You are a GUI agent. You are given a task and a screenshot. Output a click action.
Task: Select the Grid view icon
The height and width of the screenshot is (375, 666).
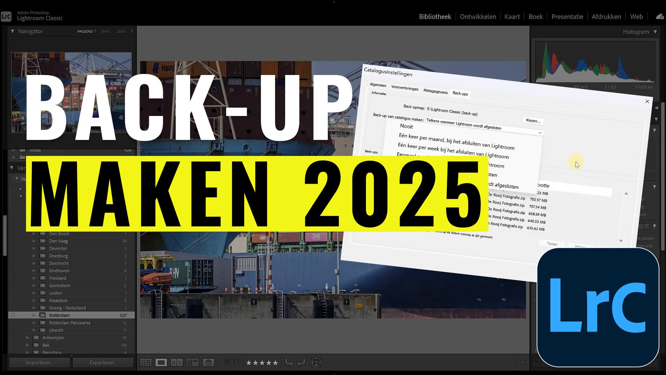(145, 362)
